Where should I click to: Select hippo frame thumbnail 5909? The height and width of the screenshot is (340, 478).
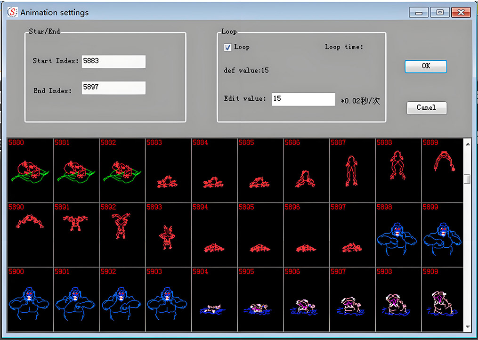pyautogui.click(x=442, y=299)
